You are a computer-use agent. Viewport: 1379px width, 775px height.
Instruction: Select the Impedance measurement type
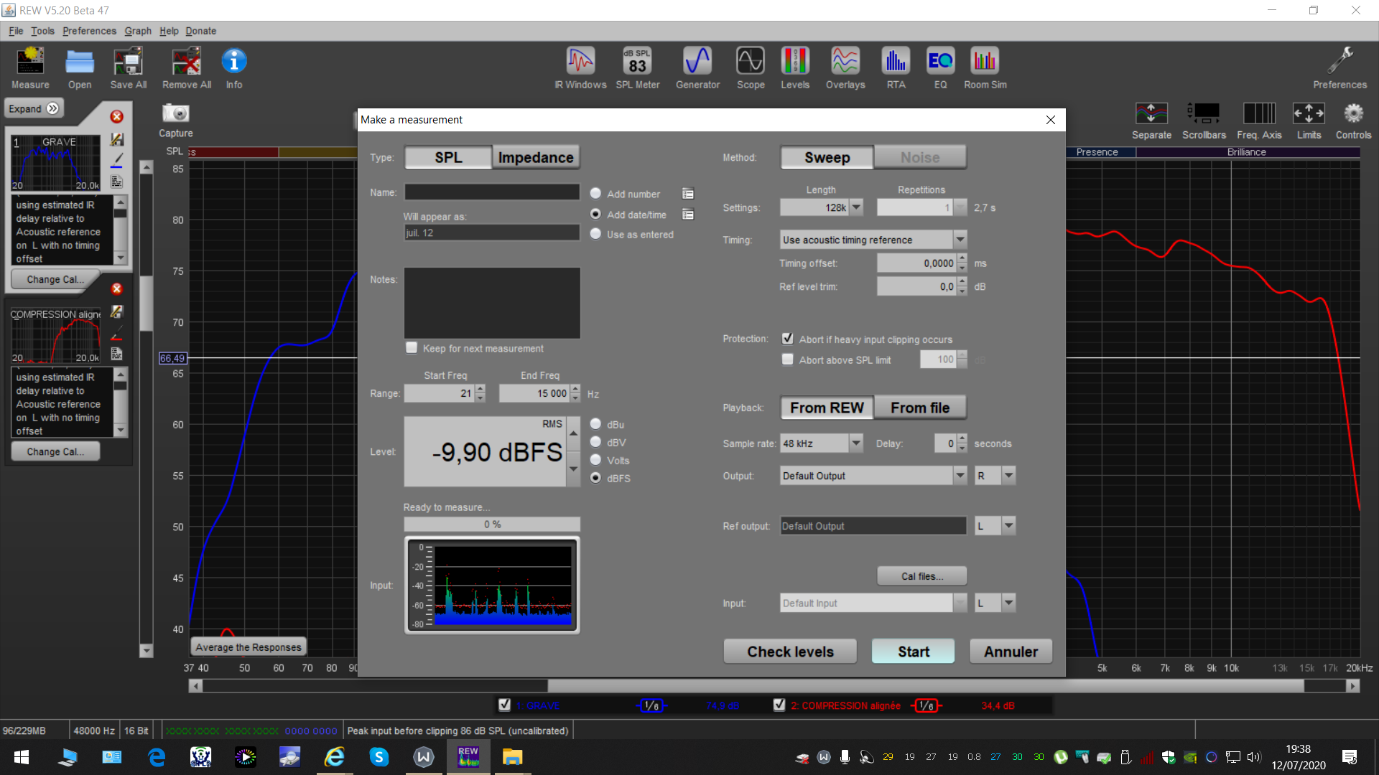[536, 157]
